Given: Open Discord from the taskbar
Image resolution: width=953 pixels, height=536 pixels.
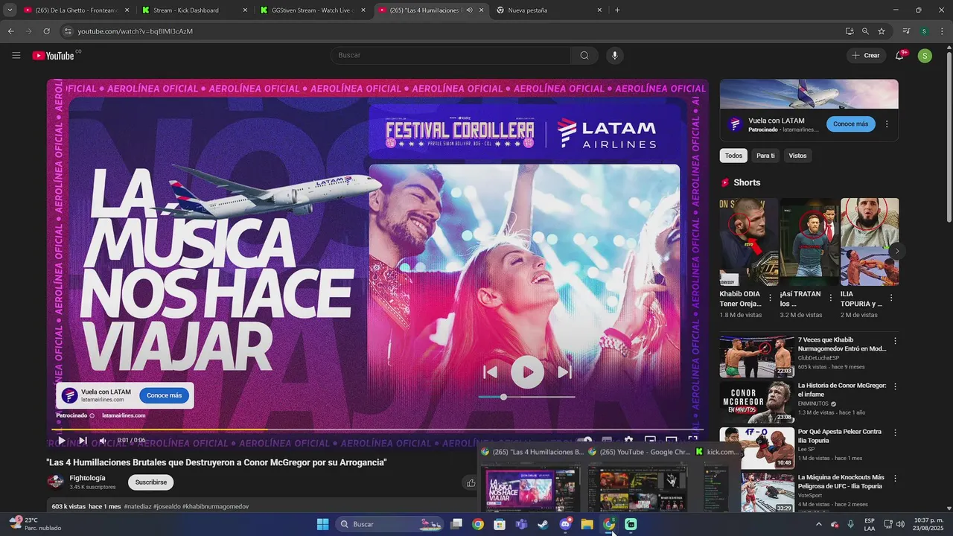Looking at the screenshot, I should [x=565, y=524].
